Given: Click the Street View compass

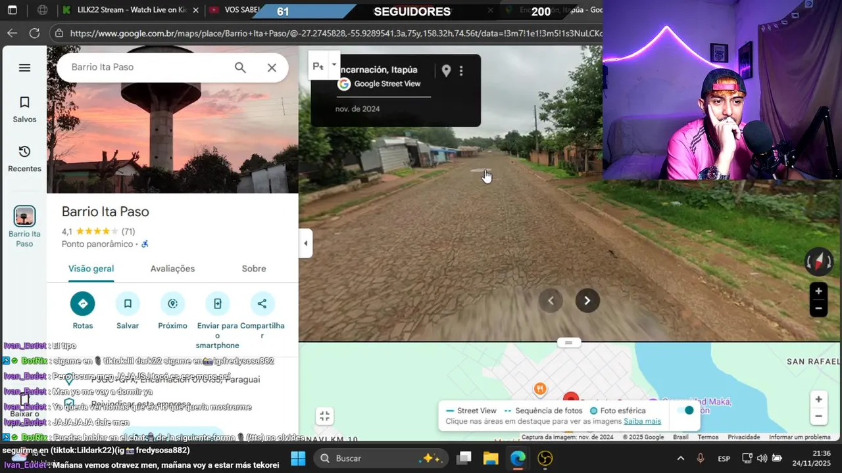Looking at the screenshot, I should (x=819, y=262).
